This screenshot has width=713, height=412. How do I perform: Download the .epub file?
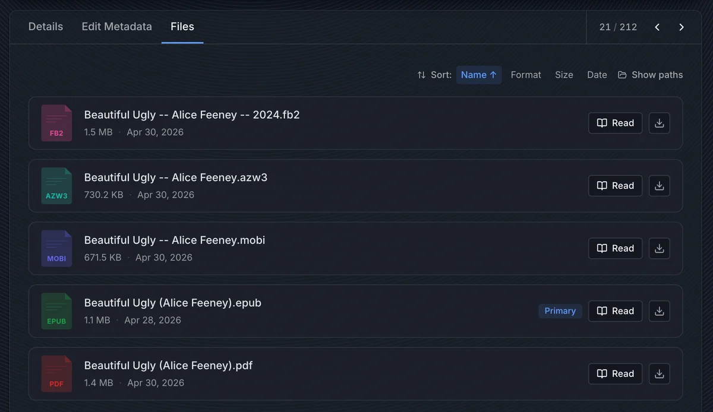659,311
